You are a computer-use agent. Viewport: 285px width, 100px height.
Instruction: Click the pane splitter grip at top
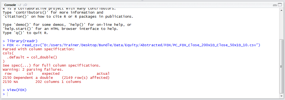[143, 1]
